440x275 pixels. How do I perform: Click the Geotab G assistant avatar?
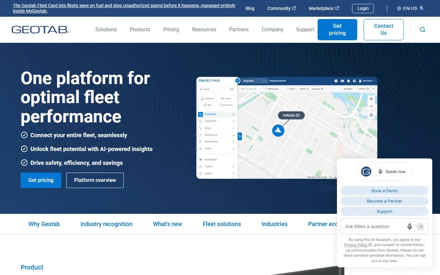(366, 171)
